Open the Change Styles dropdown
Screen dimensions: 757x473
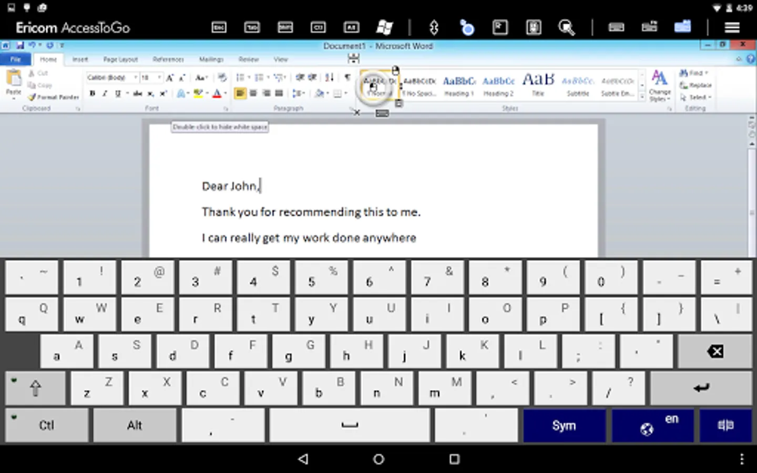pos(660,85)
